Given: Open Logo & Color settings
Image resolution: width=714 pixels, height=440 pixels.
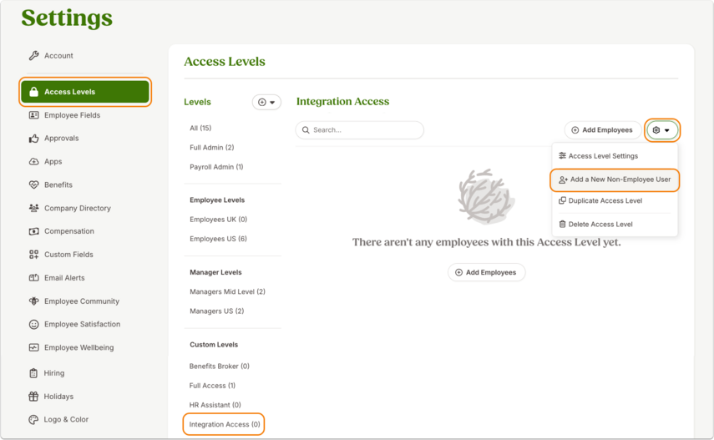Looking at the screenshot, I should coord(66,419).
